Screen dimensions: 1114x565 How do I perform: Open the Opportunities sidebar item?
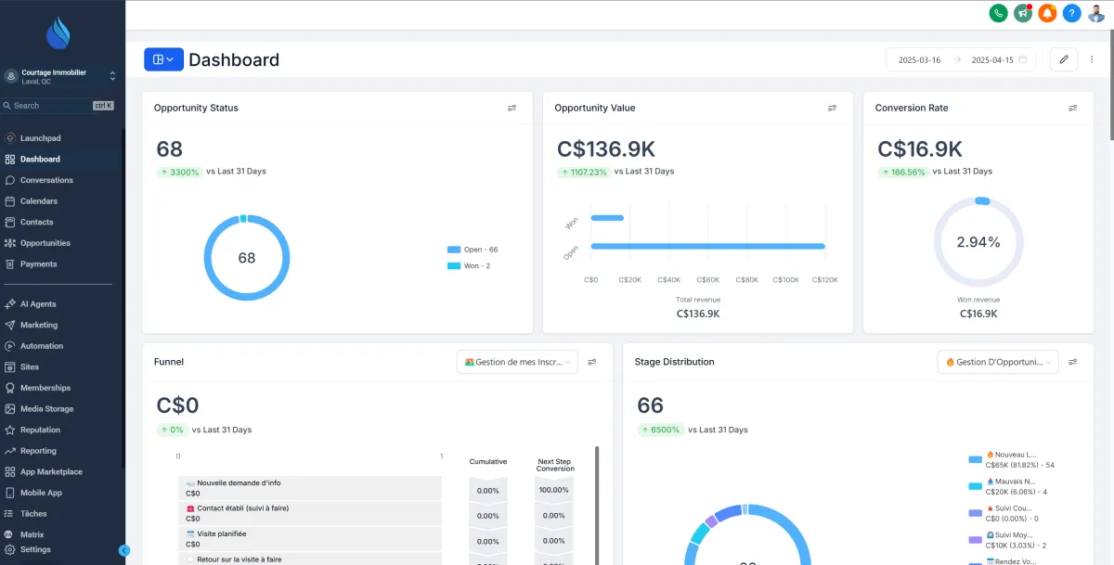click(x=45, y=243)
